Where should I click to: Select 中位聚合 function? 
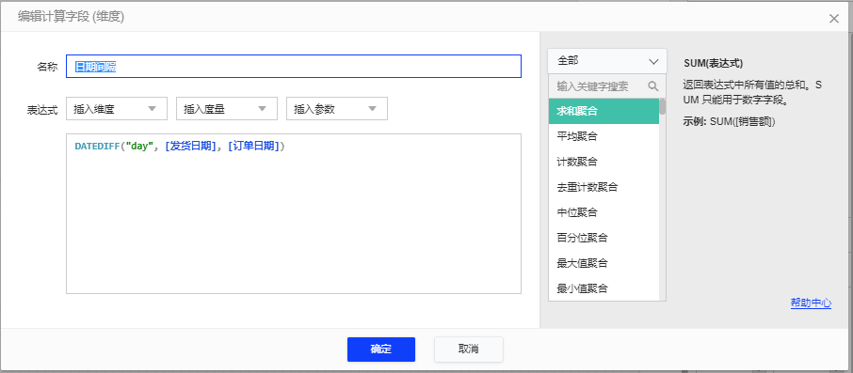coord(604,212)
